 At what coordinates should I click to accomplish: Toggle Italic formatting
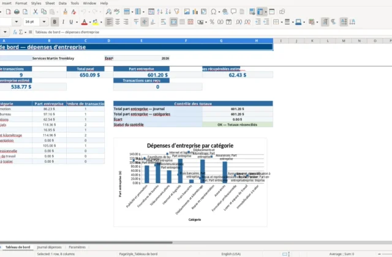click(63, 22)
